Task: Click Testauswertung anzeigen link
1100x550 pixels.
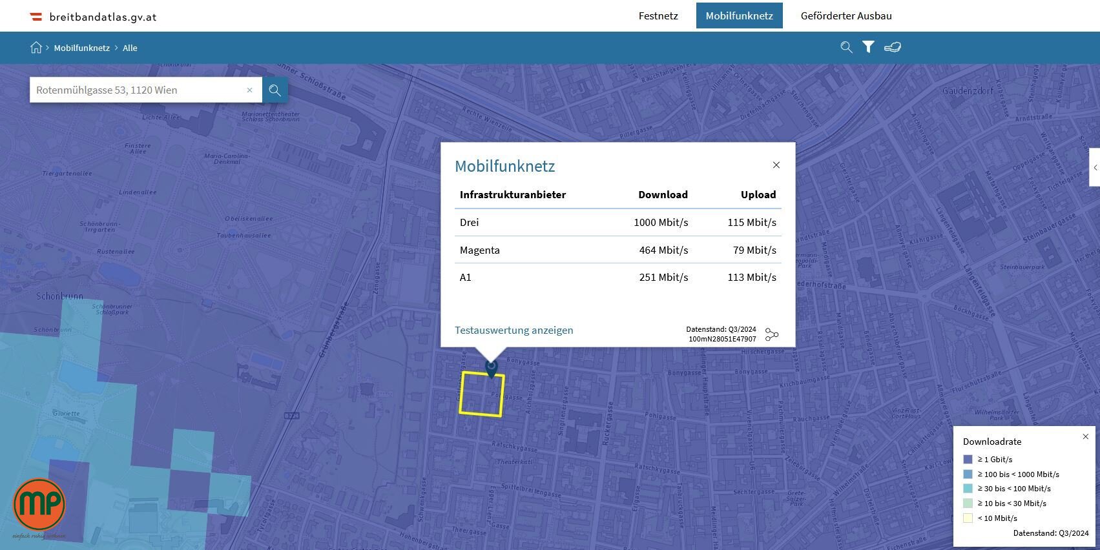Action: (514, 330)
